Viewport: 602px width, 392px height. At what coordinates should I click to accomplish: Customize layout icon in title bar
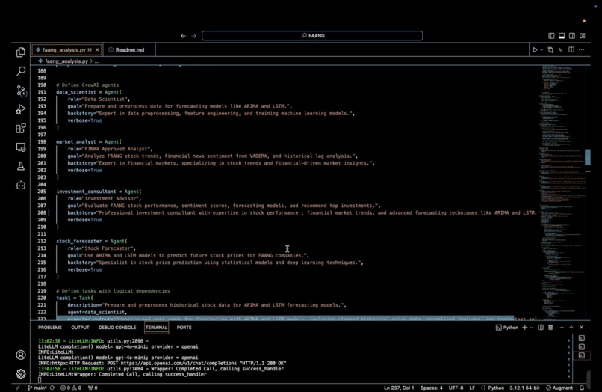click(x=583, y=35)
